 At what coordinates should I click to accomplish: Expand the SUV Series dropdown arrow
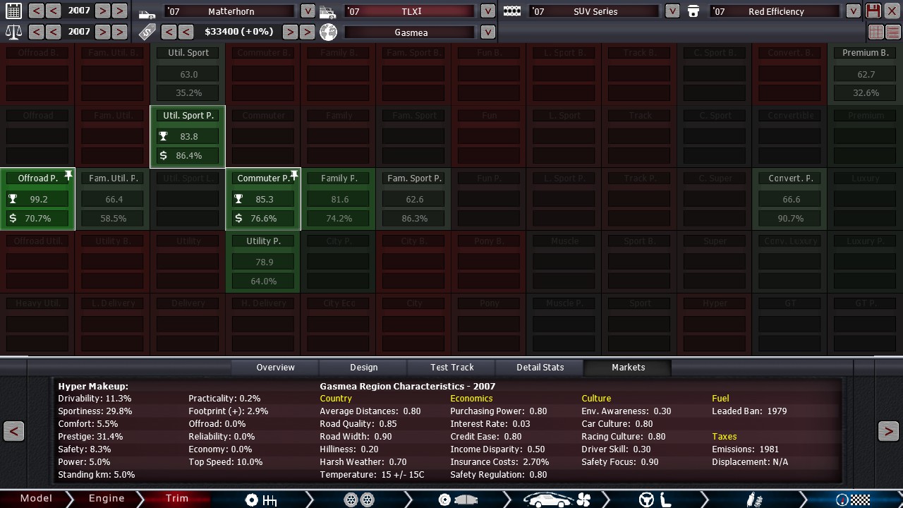(672, 11)
